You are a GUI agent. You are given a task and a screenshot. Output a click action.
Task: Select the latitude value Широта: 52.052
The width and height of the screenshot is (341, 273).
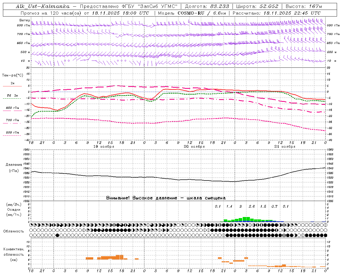click(257, 6)
